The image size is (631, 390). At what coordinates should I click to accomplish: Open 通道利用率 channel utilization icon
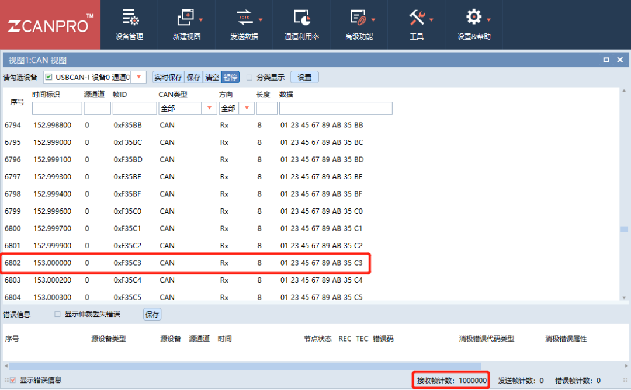301,18
